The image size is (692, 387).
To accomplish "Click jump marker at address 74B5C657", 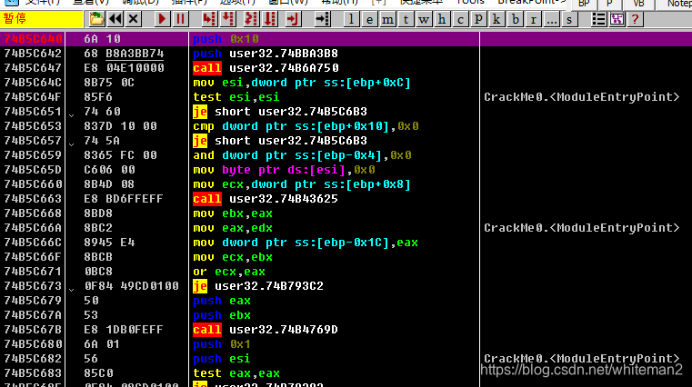I will point(72,144).
